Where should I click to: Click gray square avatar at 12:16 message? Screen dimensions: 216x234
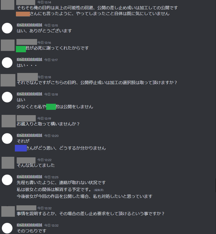[x=8, y=45]
